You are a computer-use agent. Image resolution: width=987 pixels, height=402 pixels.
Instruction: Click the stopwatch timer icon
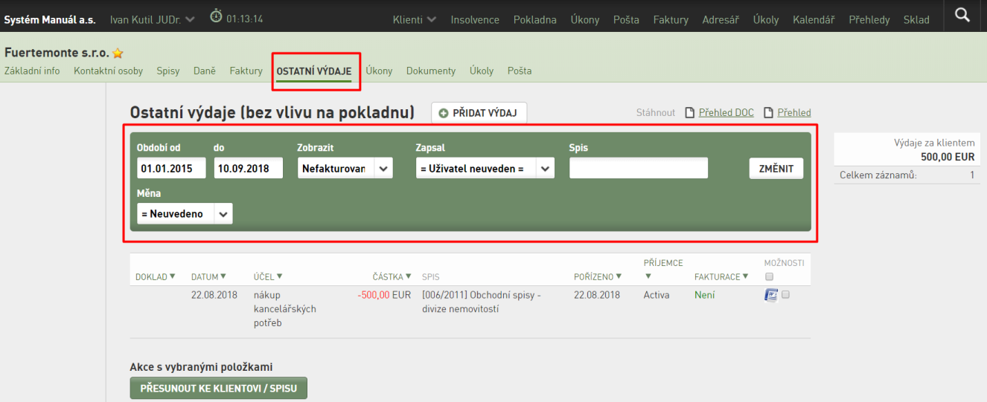(216, 16)
